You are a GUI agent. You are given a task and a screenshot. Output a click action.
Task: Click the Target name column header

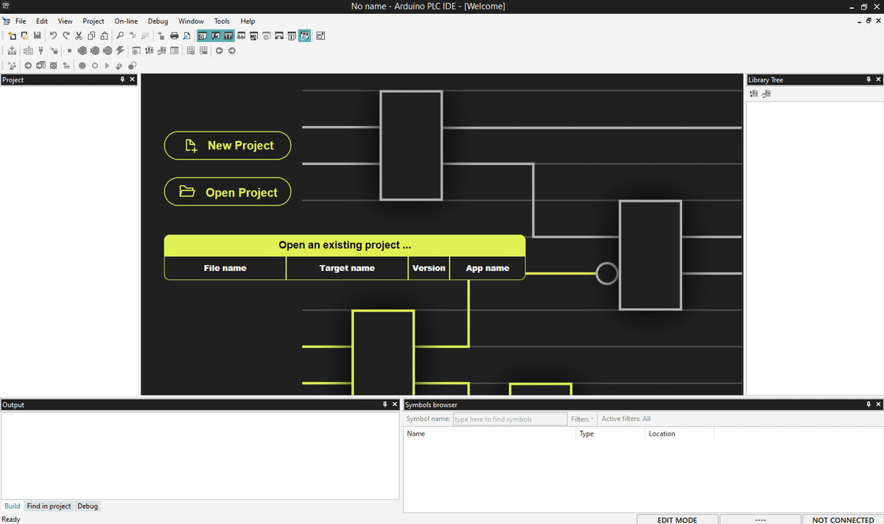[x=347, y=268]
